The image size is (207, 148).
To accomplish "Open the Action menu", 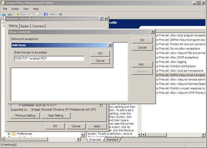I will 15,9.
